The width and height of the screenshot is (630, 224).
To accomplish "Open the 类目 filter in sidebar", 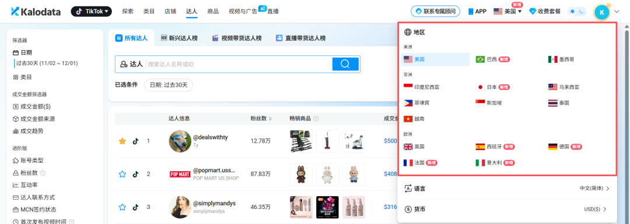I will click(23, 77).
